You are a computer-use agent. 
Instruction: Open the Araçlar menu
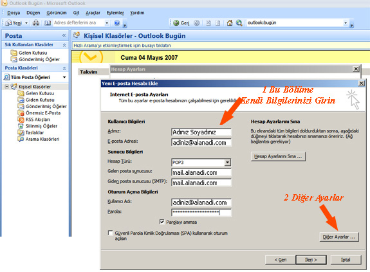click(93, 13)
